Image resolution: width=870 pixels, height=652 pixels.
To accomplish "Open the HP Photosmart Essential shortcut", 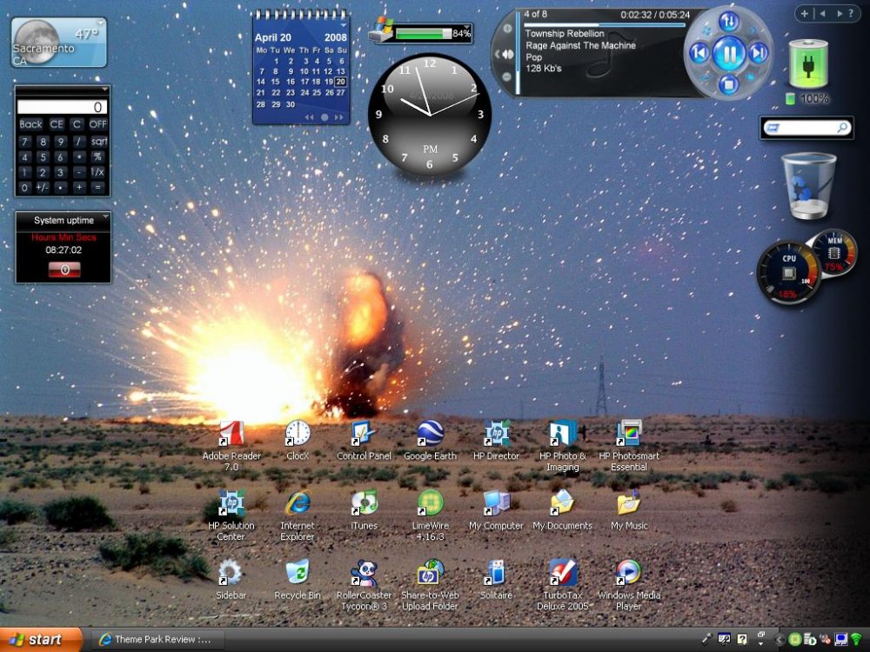I will tap(628, 433).
